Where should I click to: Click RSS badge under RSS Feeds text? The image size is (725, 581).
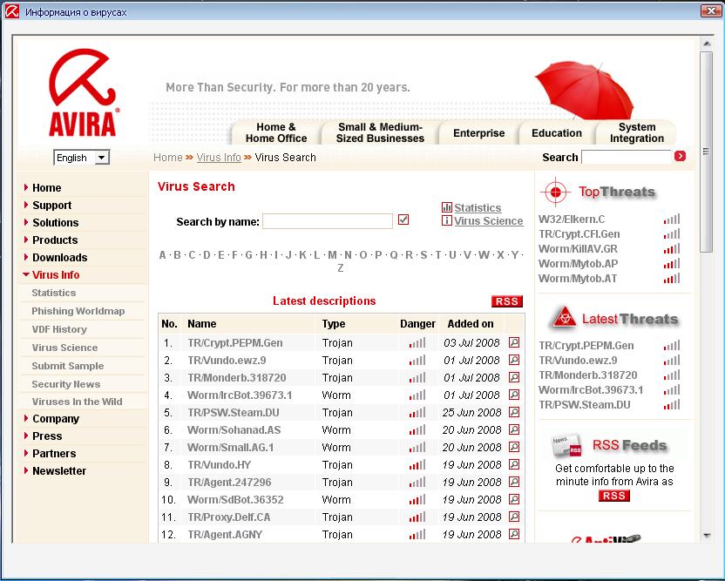(x=614, y=496)
